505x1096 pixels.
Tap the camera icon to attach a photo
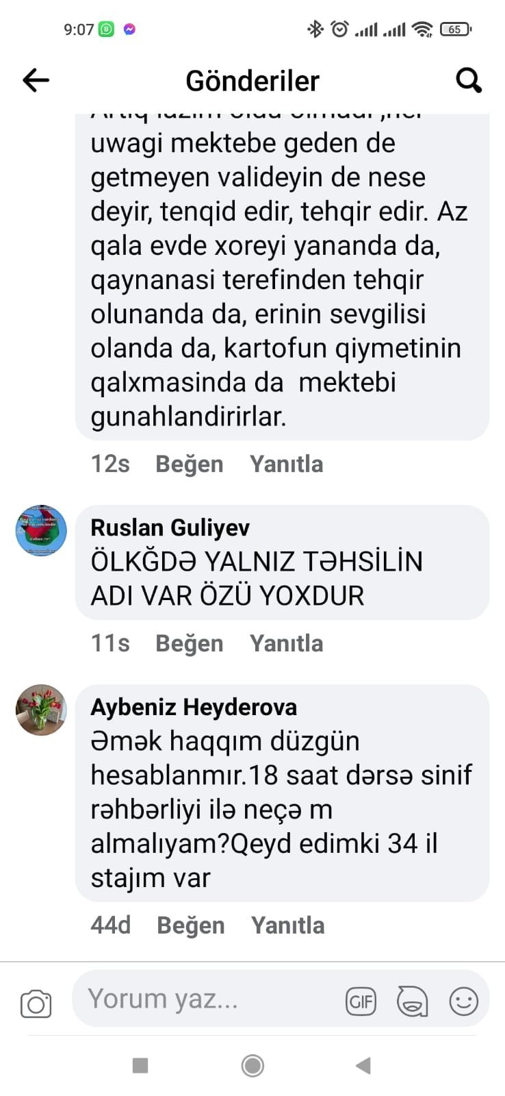point(36,1004)
